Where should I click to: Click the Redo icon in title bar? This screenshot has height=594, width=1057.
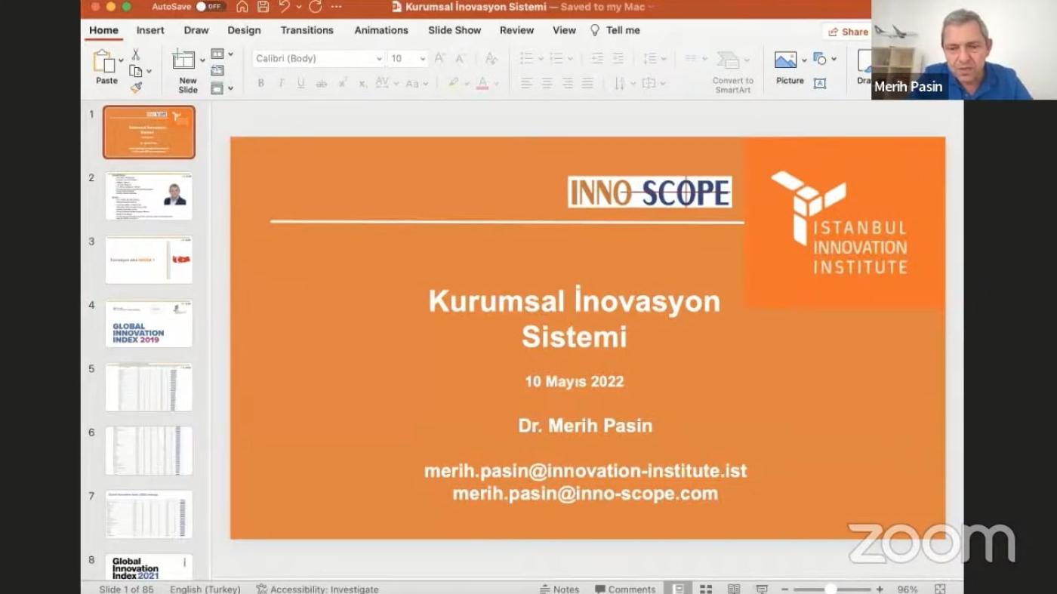[315, 7]
